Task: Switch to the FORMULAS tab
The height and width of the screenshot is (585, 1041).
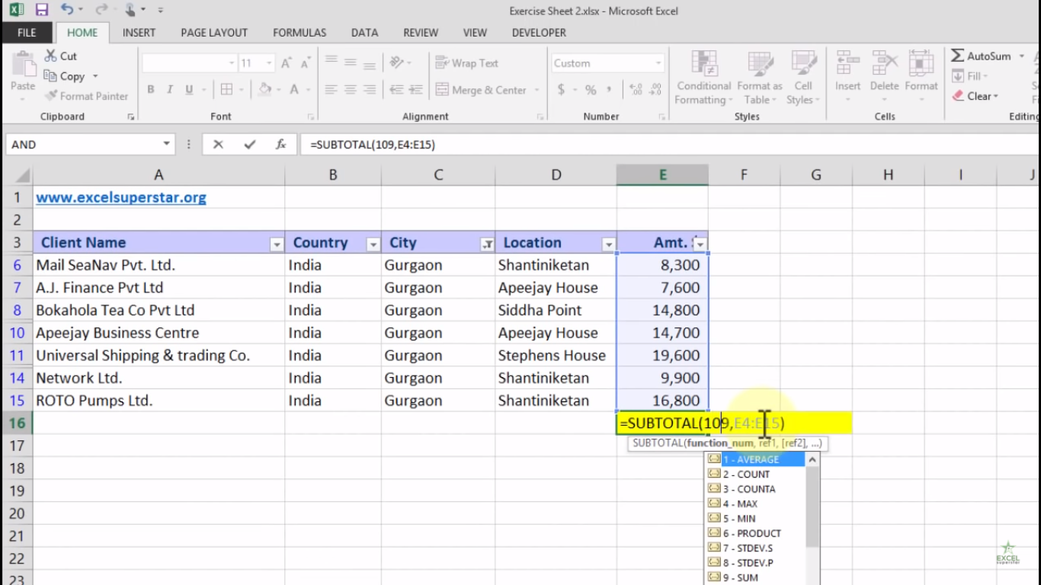Action: tap(299, 33)
